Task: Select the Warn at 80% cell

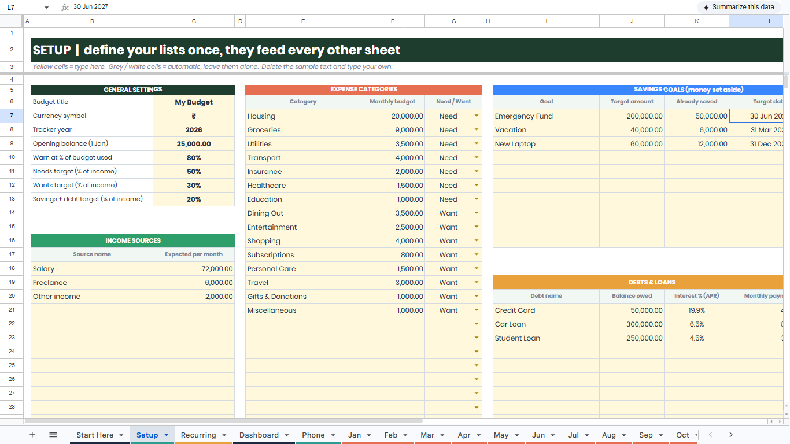Action: (194, 157)
